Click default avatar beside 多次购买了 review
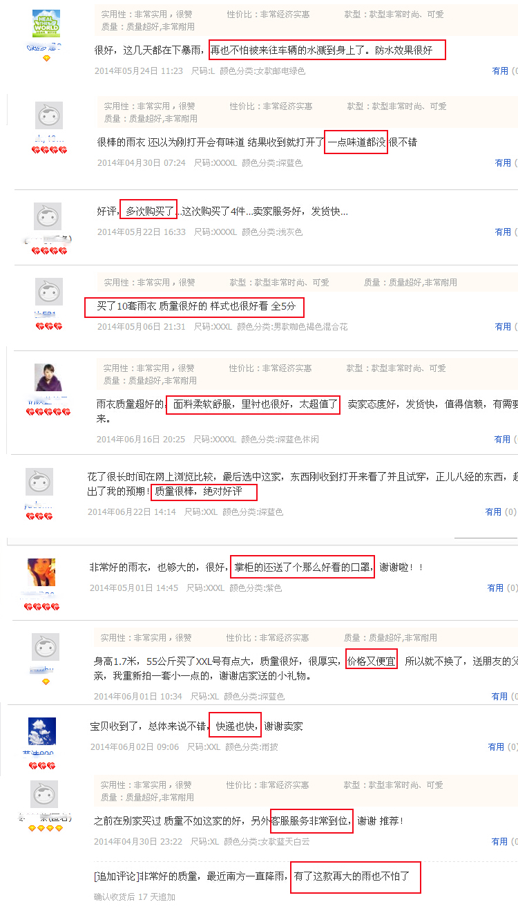 [48, 216]
